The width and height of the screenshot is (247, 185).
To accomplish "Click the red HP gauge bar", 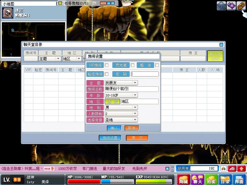I will tap(84, 182).
